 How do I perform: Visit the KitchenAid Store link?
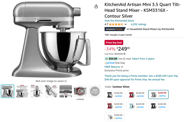pos(119,21)
